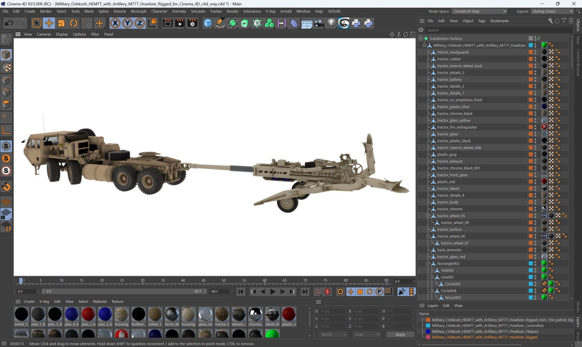Click layer color of Howitzer_Helpers layer

pos(428,332)
